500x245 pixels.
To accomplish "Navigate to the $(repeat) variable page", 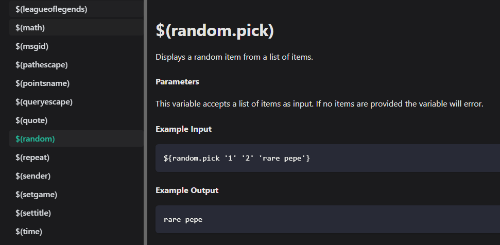I will pos(76,157).
